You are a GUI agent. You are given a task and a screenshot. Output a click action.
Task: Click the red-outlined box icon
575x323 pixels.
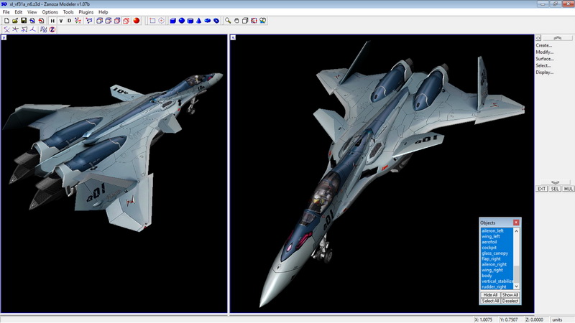click(126, 21)
